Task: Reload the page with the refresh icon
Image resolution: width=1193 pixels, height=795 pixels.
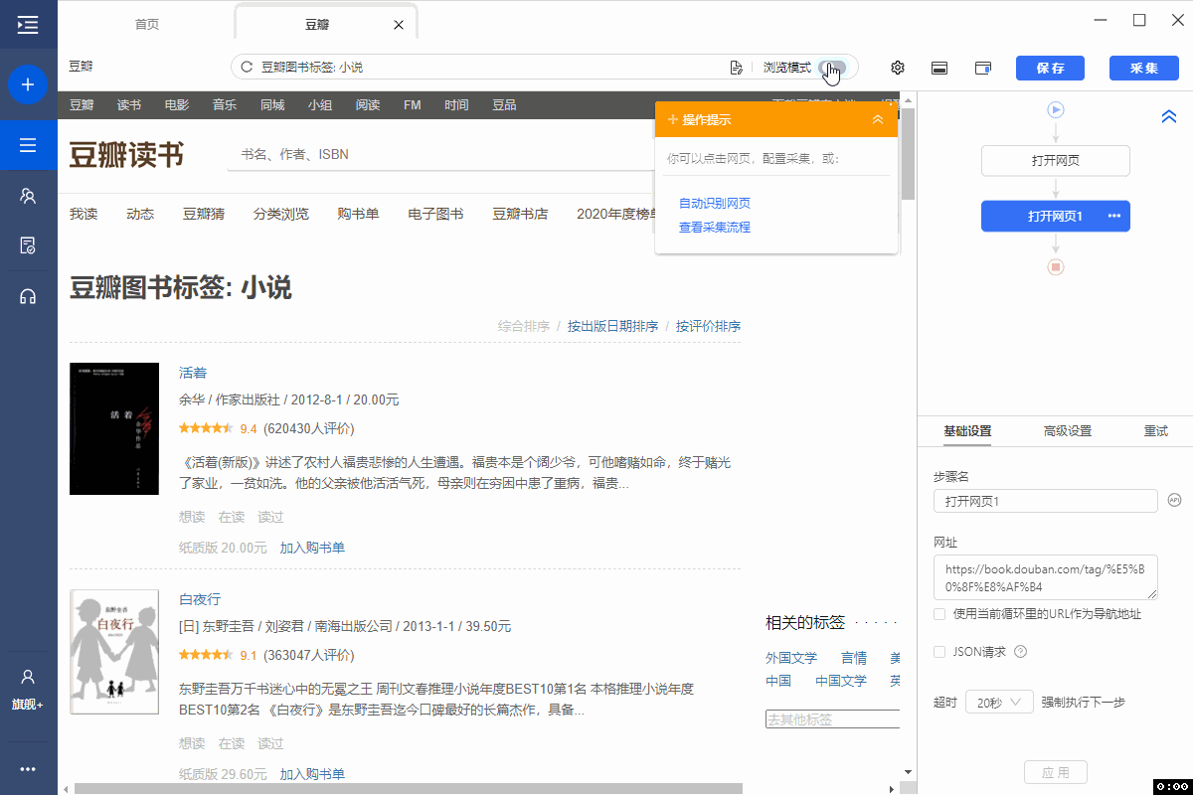Action: (247, 68)
